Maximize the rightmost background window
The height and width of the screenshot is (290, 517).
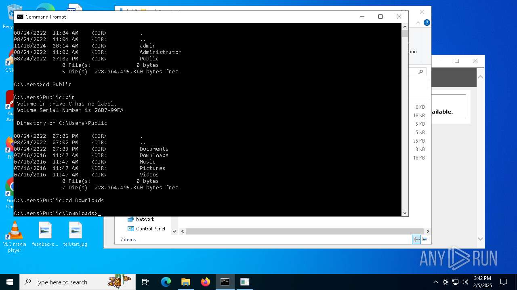[457, 61]
